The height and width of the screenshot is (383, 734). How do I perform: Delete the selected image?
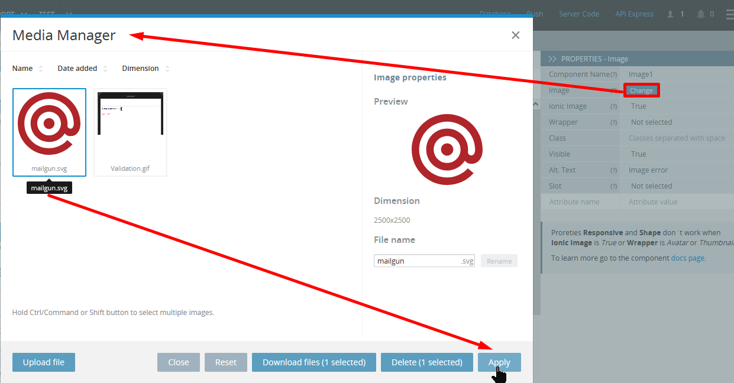coord(427,362)
